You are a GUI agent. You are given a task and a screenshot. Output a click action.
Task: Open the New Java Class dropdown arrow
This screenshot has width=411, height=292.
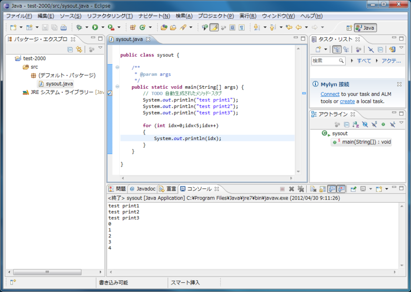pos(150,27)
